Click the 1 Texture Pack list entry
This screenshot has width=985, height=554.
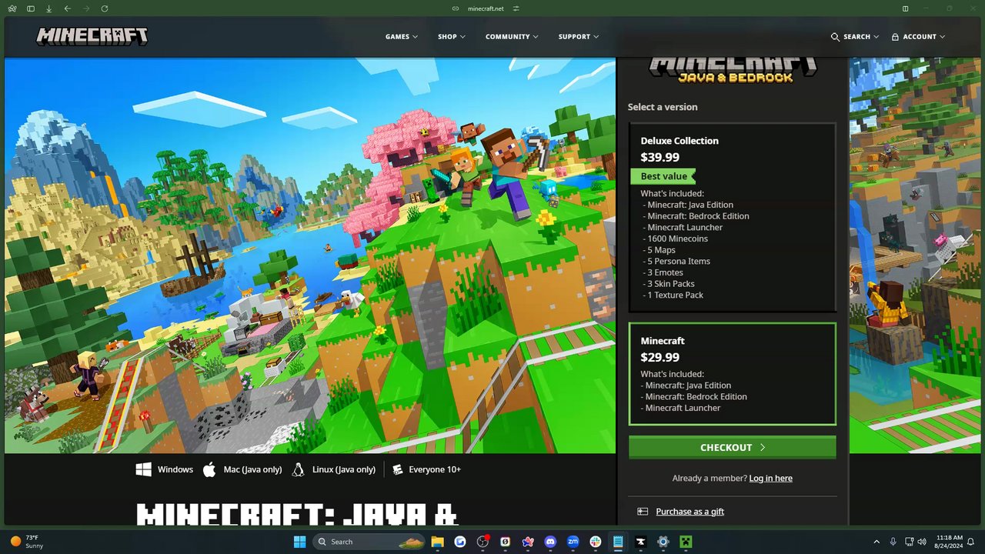(675, 295)
